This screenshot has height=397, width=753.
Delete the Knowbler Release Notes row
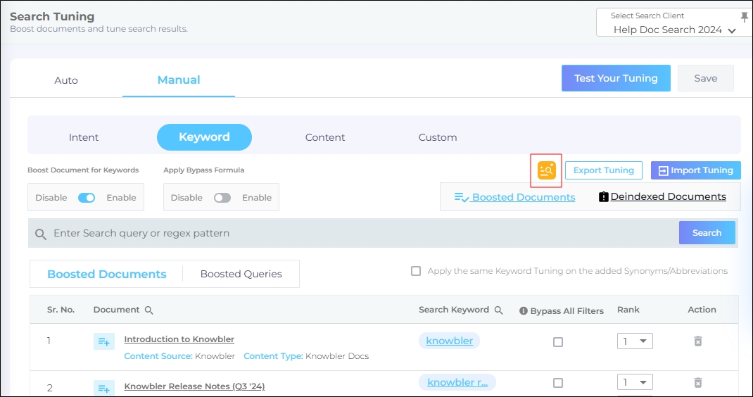(697, 383)
